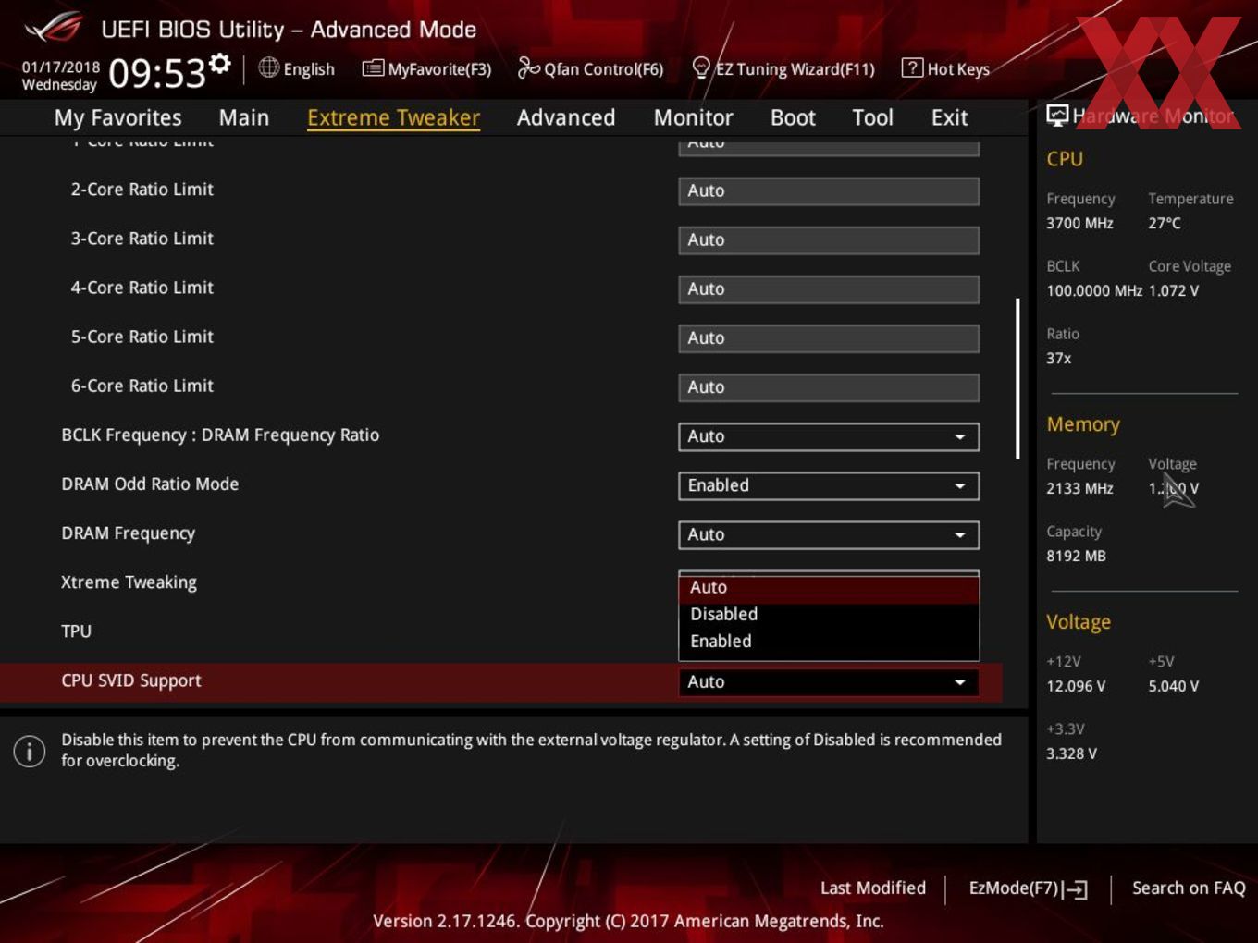Open the Advanced tab
The image size is (1258, 943).
tap(566, 117)
